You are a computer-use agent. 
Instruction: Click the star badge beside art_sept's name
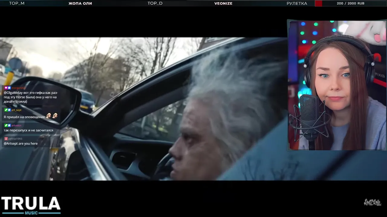tap(9, 110)
